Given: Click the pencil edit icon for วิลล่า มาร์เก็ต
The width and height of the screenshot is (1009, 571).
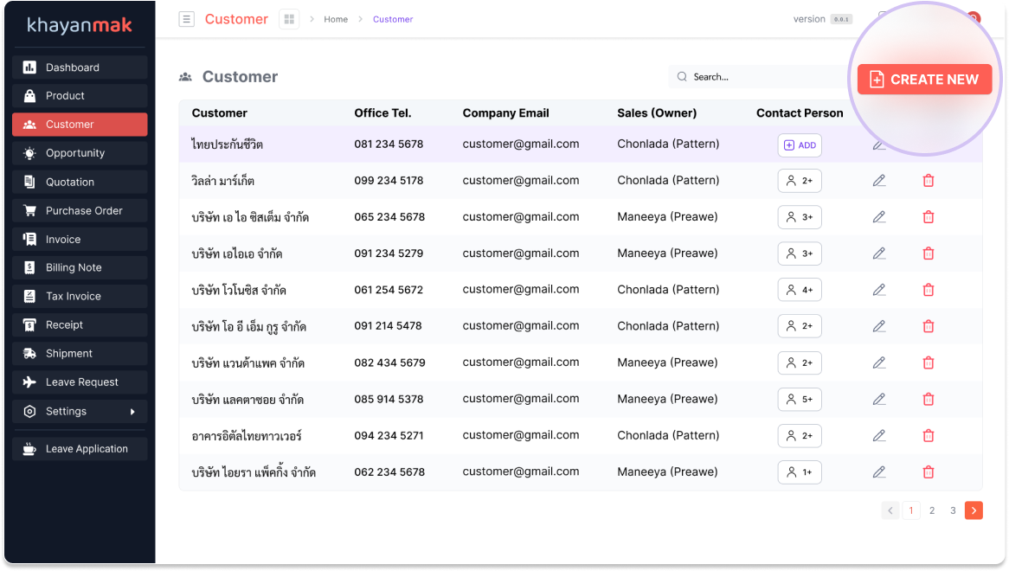Looking at the screenshot, I should (879, 181).
